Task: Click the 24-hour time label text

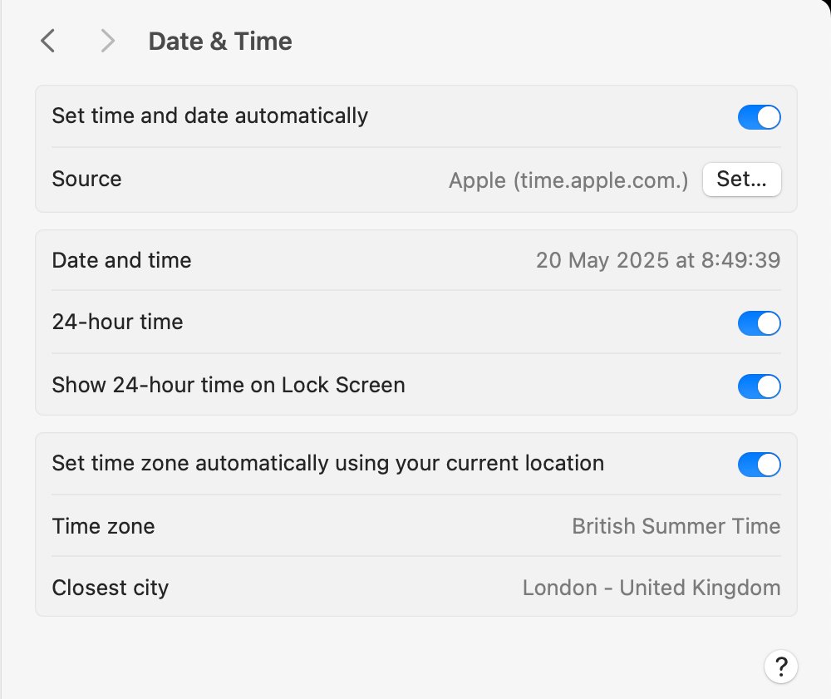Action: 117,322
